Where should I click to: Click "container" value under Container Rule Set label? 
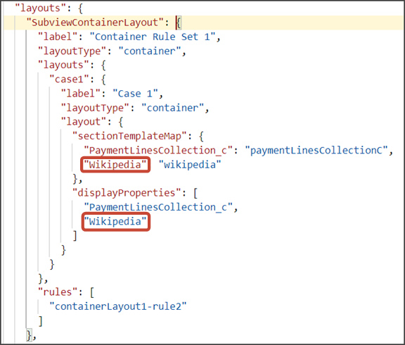(150, 51)
